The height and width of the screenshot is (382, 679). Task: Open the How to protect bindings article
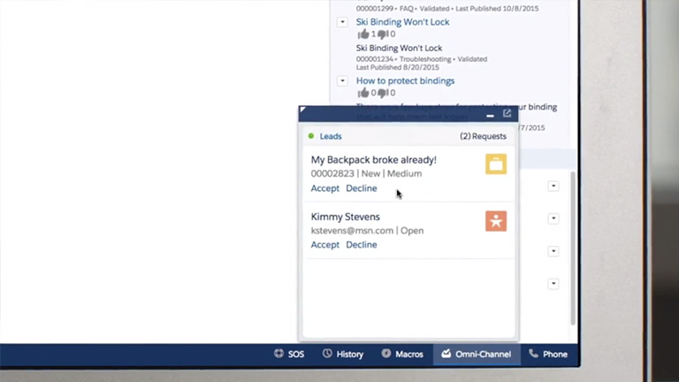tap(405, 80)
